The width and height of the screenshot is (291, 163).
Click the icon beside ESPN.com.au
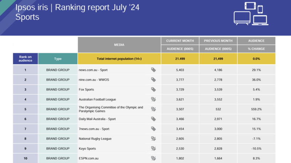click(153, 158)
